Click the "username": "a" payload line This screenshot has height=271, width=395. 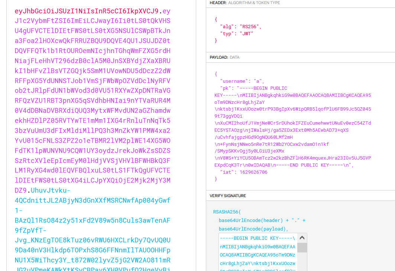[x=242, y=81]
